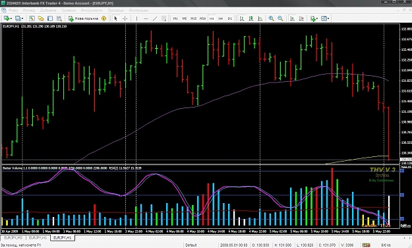
Task: Switch to the inactive EURJPY,H1 chart tab
Action: [38, 237]
